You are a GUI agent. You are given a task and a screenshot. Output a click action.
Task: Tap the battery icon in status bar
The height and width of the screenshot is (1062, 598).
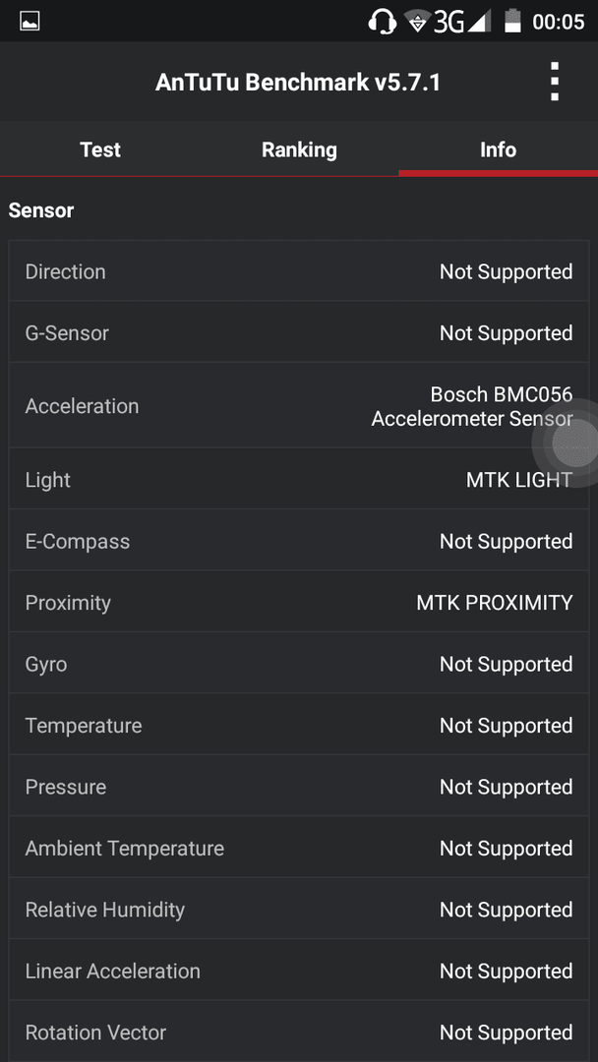point(512,21)
